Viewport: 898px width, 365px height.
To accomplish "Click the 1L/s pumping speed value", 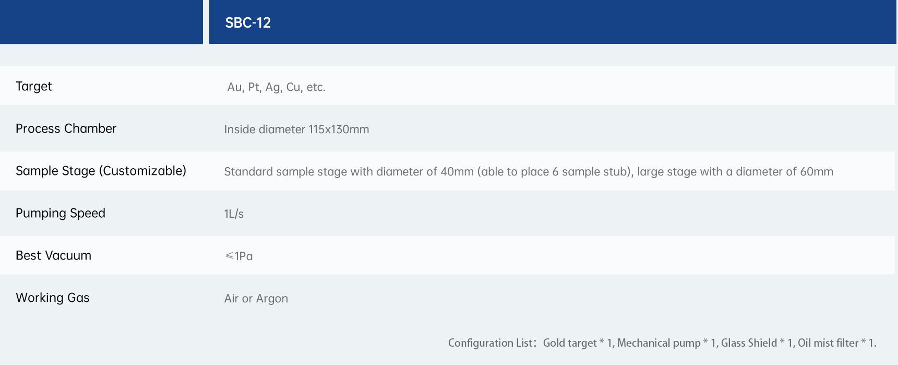I will [234, 214].
